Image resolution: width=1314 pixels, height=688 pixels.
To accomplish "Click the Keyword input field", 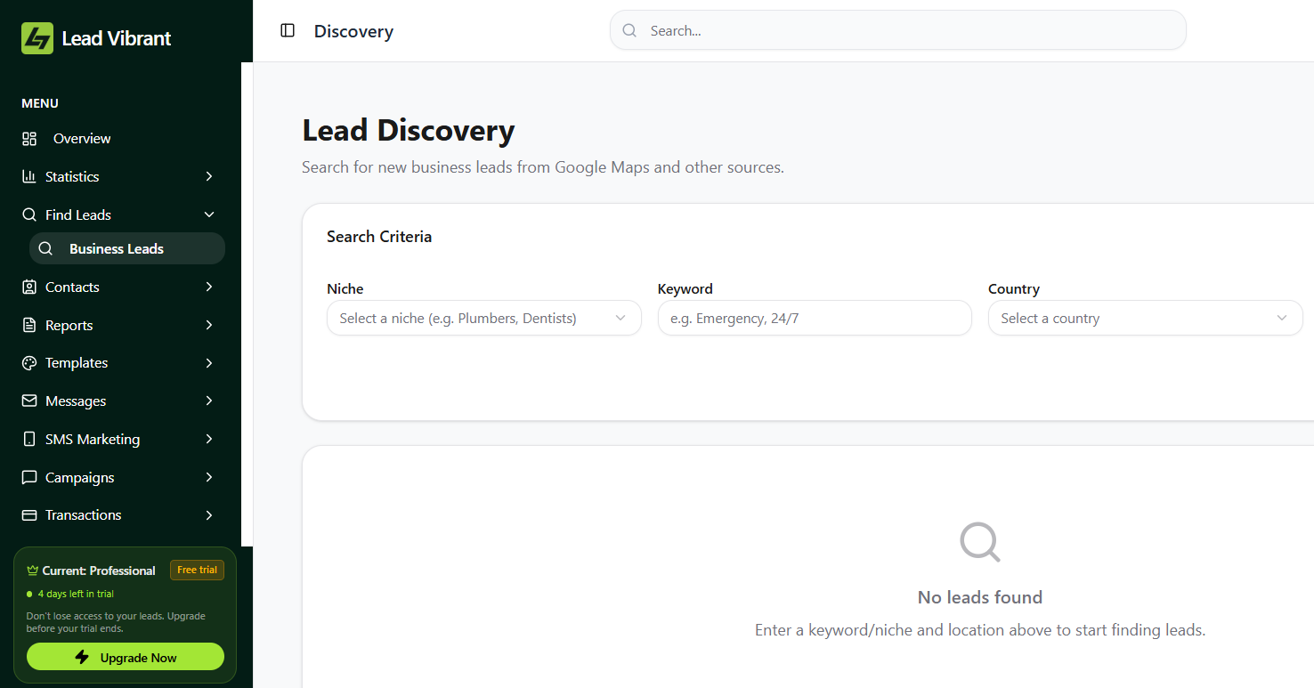I will [x=814, y=318].
